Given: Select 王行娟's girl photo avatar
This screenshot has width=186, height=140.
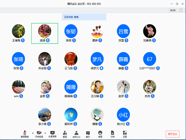Looking at the screenshot, I should click(97, 87).
